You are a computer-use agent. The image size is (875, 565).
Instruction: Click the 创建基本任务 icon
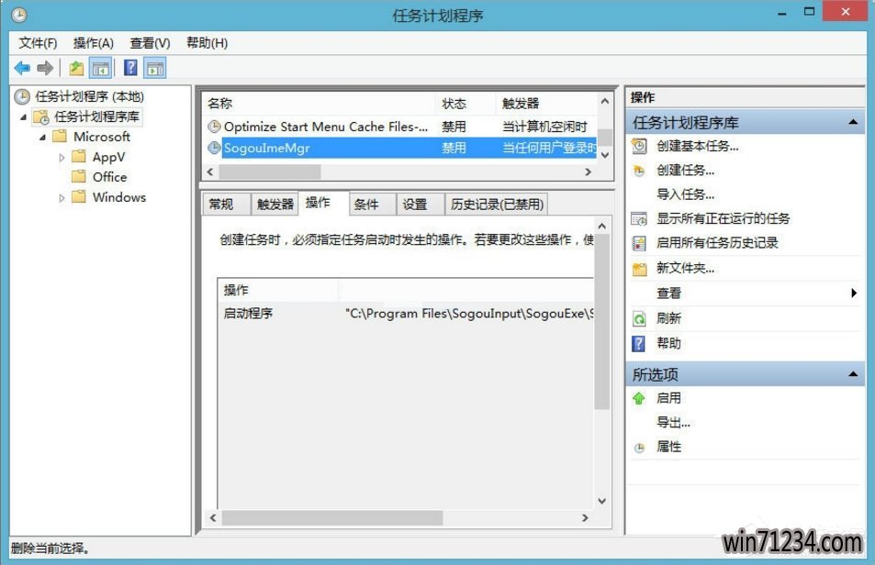point(639,146)
